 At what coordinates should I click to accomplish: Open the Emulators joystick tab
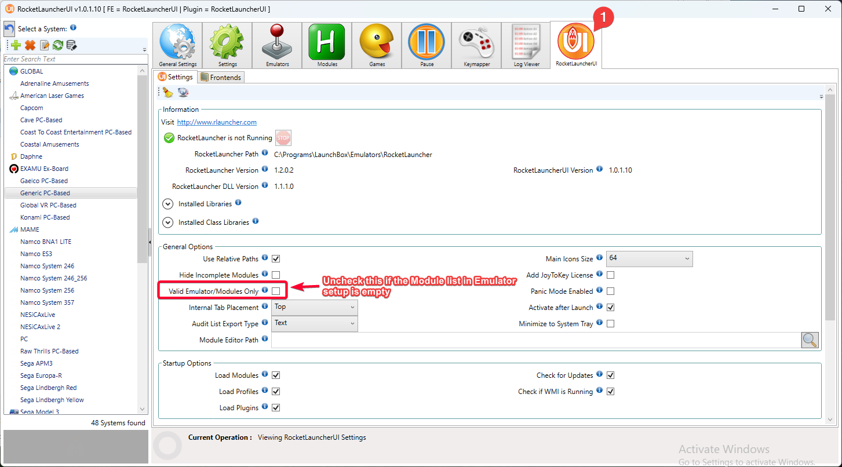(277, 46)
